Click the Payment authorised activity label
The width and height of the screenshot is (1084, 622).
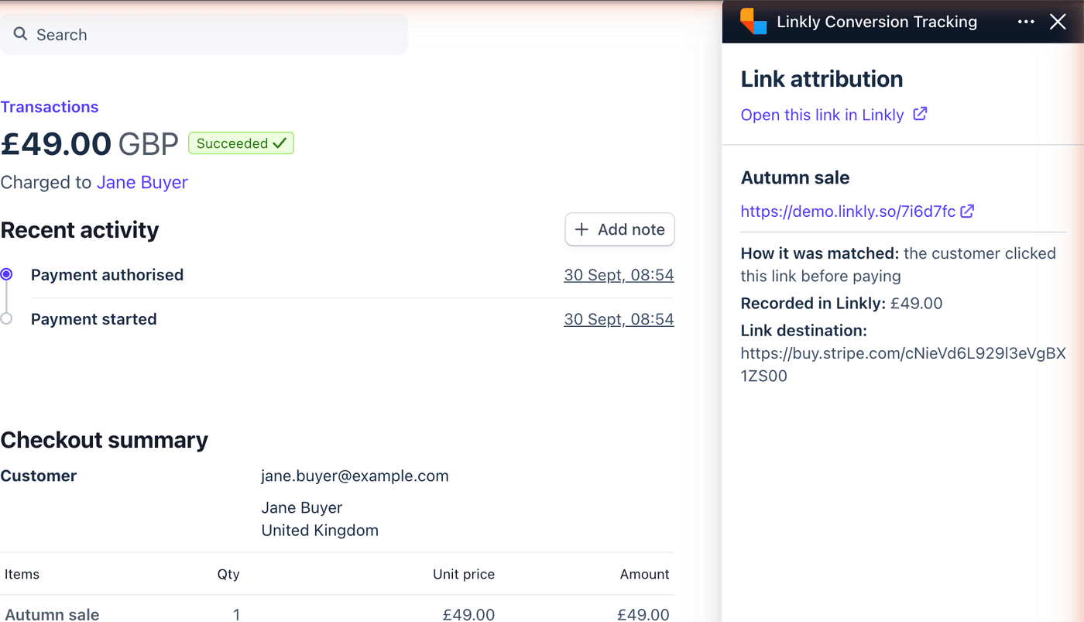pyautogui.click(x=107, y=275)
